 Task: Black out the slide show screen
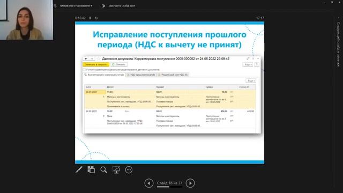[116, 170]
